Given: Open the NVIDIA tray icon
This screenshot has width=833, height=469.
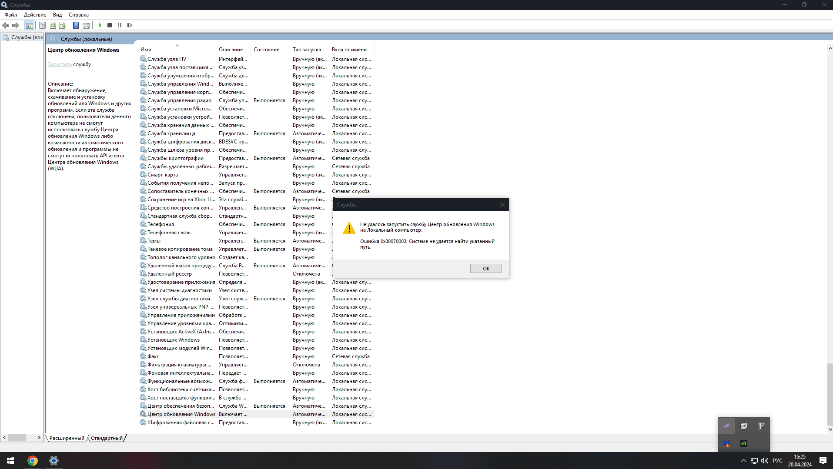Looking at the screenshot, I should click(x=744, y=443).
